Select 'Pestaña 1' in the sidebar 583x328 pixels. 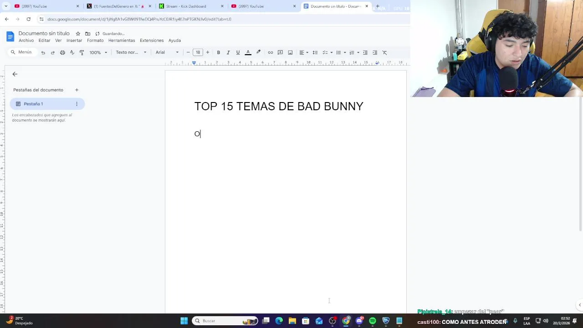pos(47,104)
